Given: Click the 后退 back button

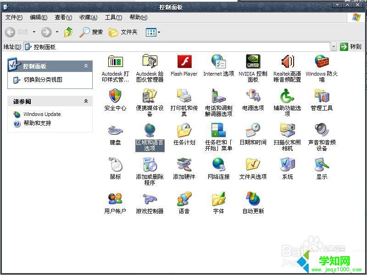Looking at the screenshot, I should [x=17, y=32].
